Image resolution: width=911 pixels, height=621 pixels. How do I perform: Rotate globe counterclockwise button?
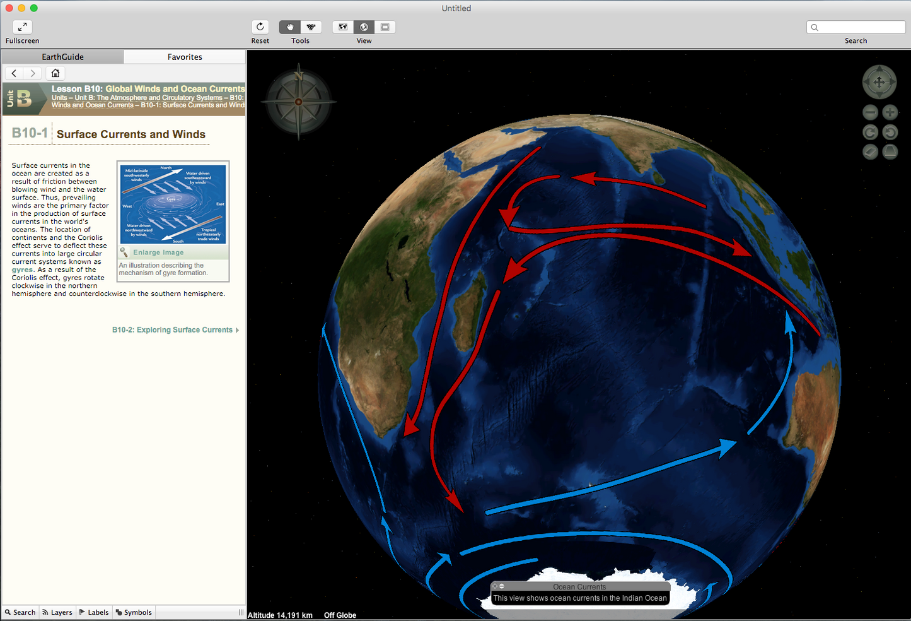click(890, 133)
